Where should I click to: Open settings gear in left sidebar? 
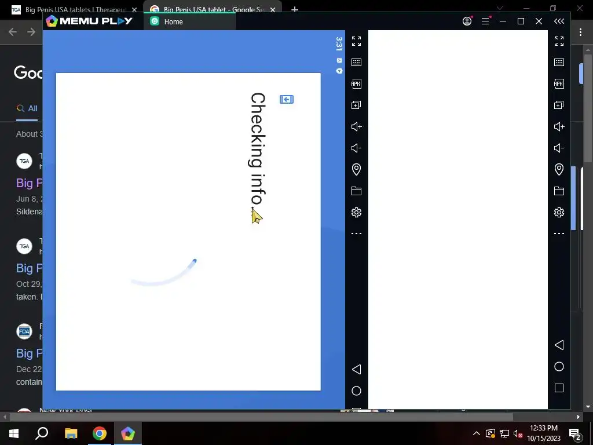click(x=356, y=212)
